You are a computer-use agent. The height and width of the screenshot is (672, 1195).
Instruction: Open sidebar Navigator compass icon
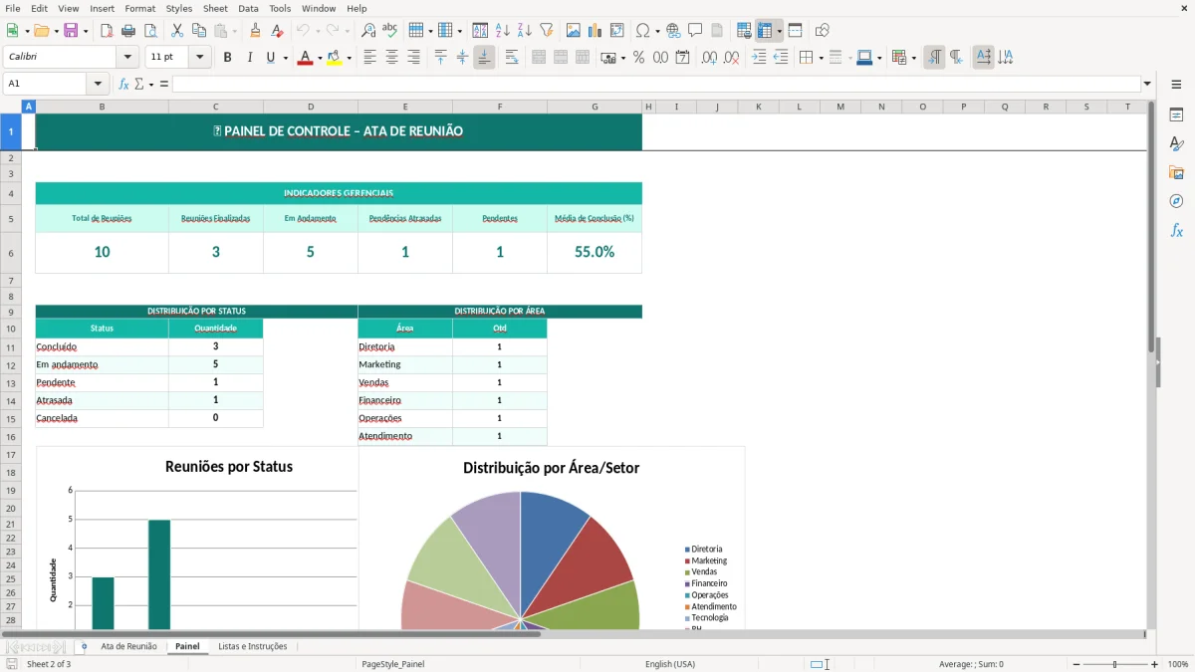[x=1176, y=201]
